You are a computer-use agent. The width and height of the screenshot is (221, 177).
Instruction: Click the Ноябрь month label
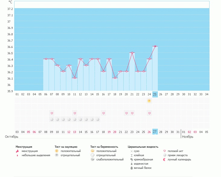[x=188, y=137]
